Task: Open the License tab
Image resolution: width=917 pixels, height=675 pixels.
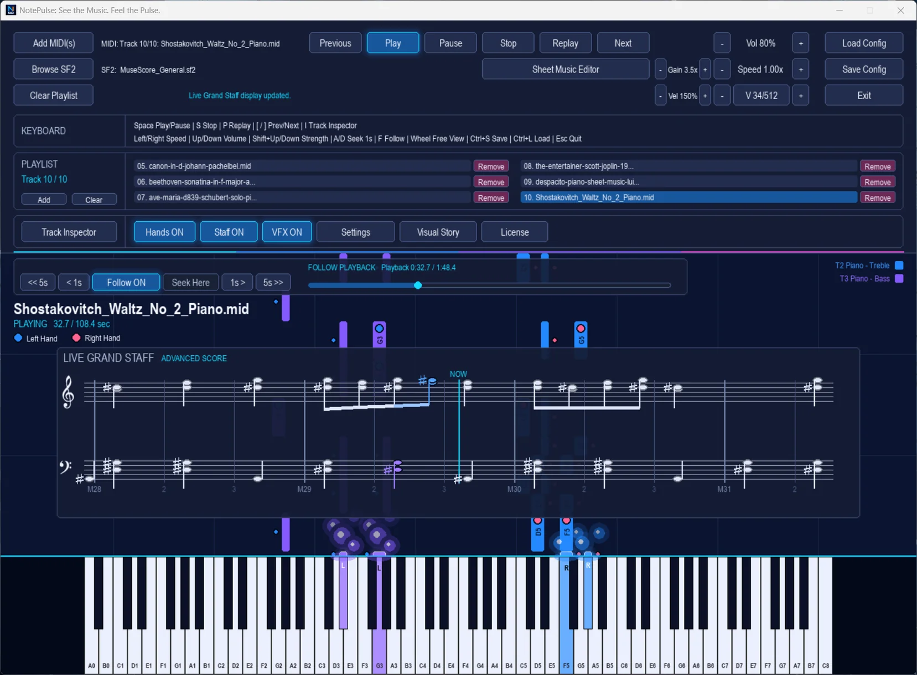Action: (515, 232)
